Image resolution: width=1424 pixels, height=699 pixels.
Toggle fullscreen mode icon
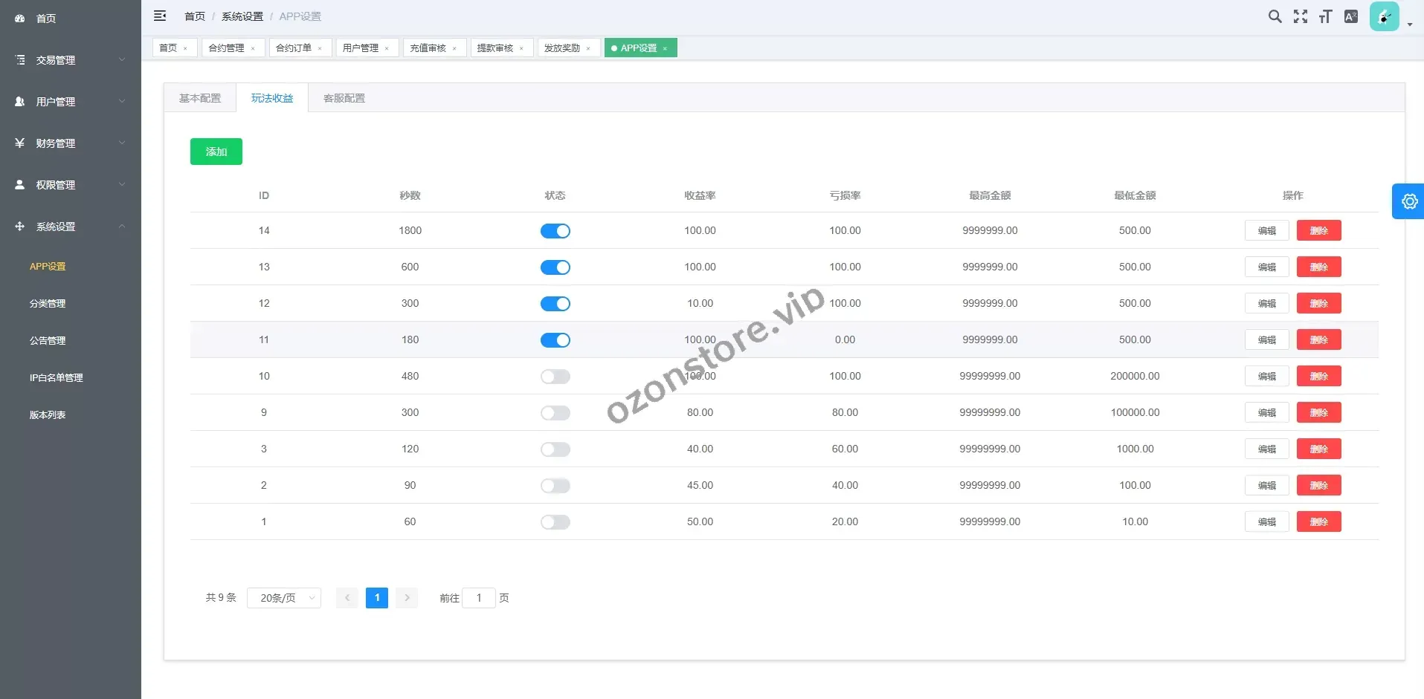[x=1300, y=16]
